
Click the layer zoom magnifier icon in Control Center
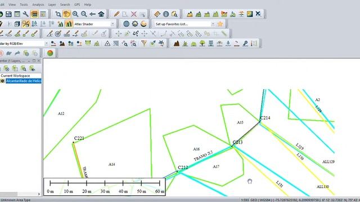(x=24, y=68)
